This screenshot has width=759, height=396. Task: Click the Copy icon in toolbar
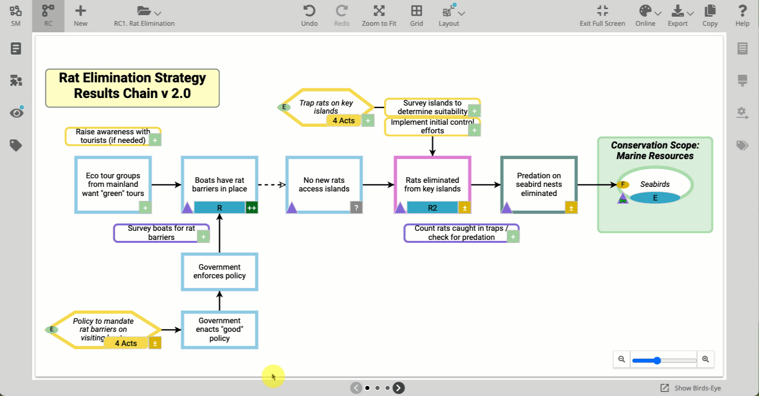pyautogui.click(x=710, y=12)
